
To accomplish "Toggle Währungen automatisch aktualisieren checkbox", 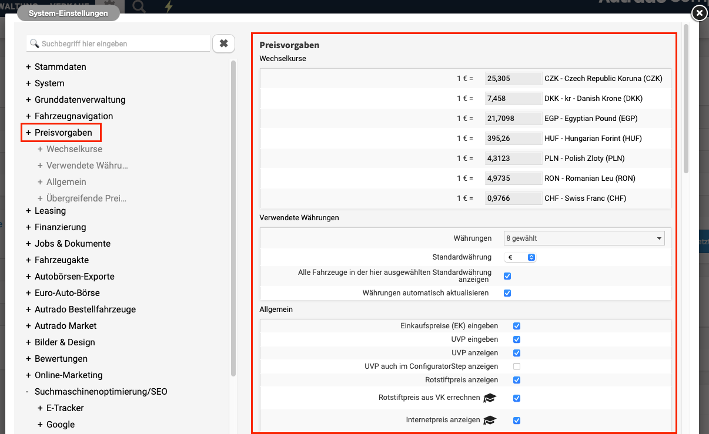I will coord(507,293).
